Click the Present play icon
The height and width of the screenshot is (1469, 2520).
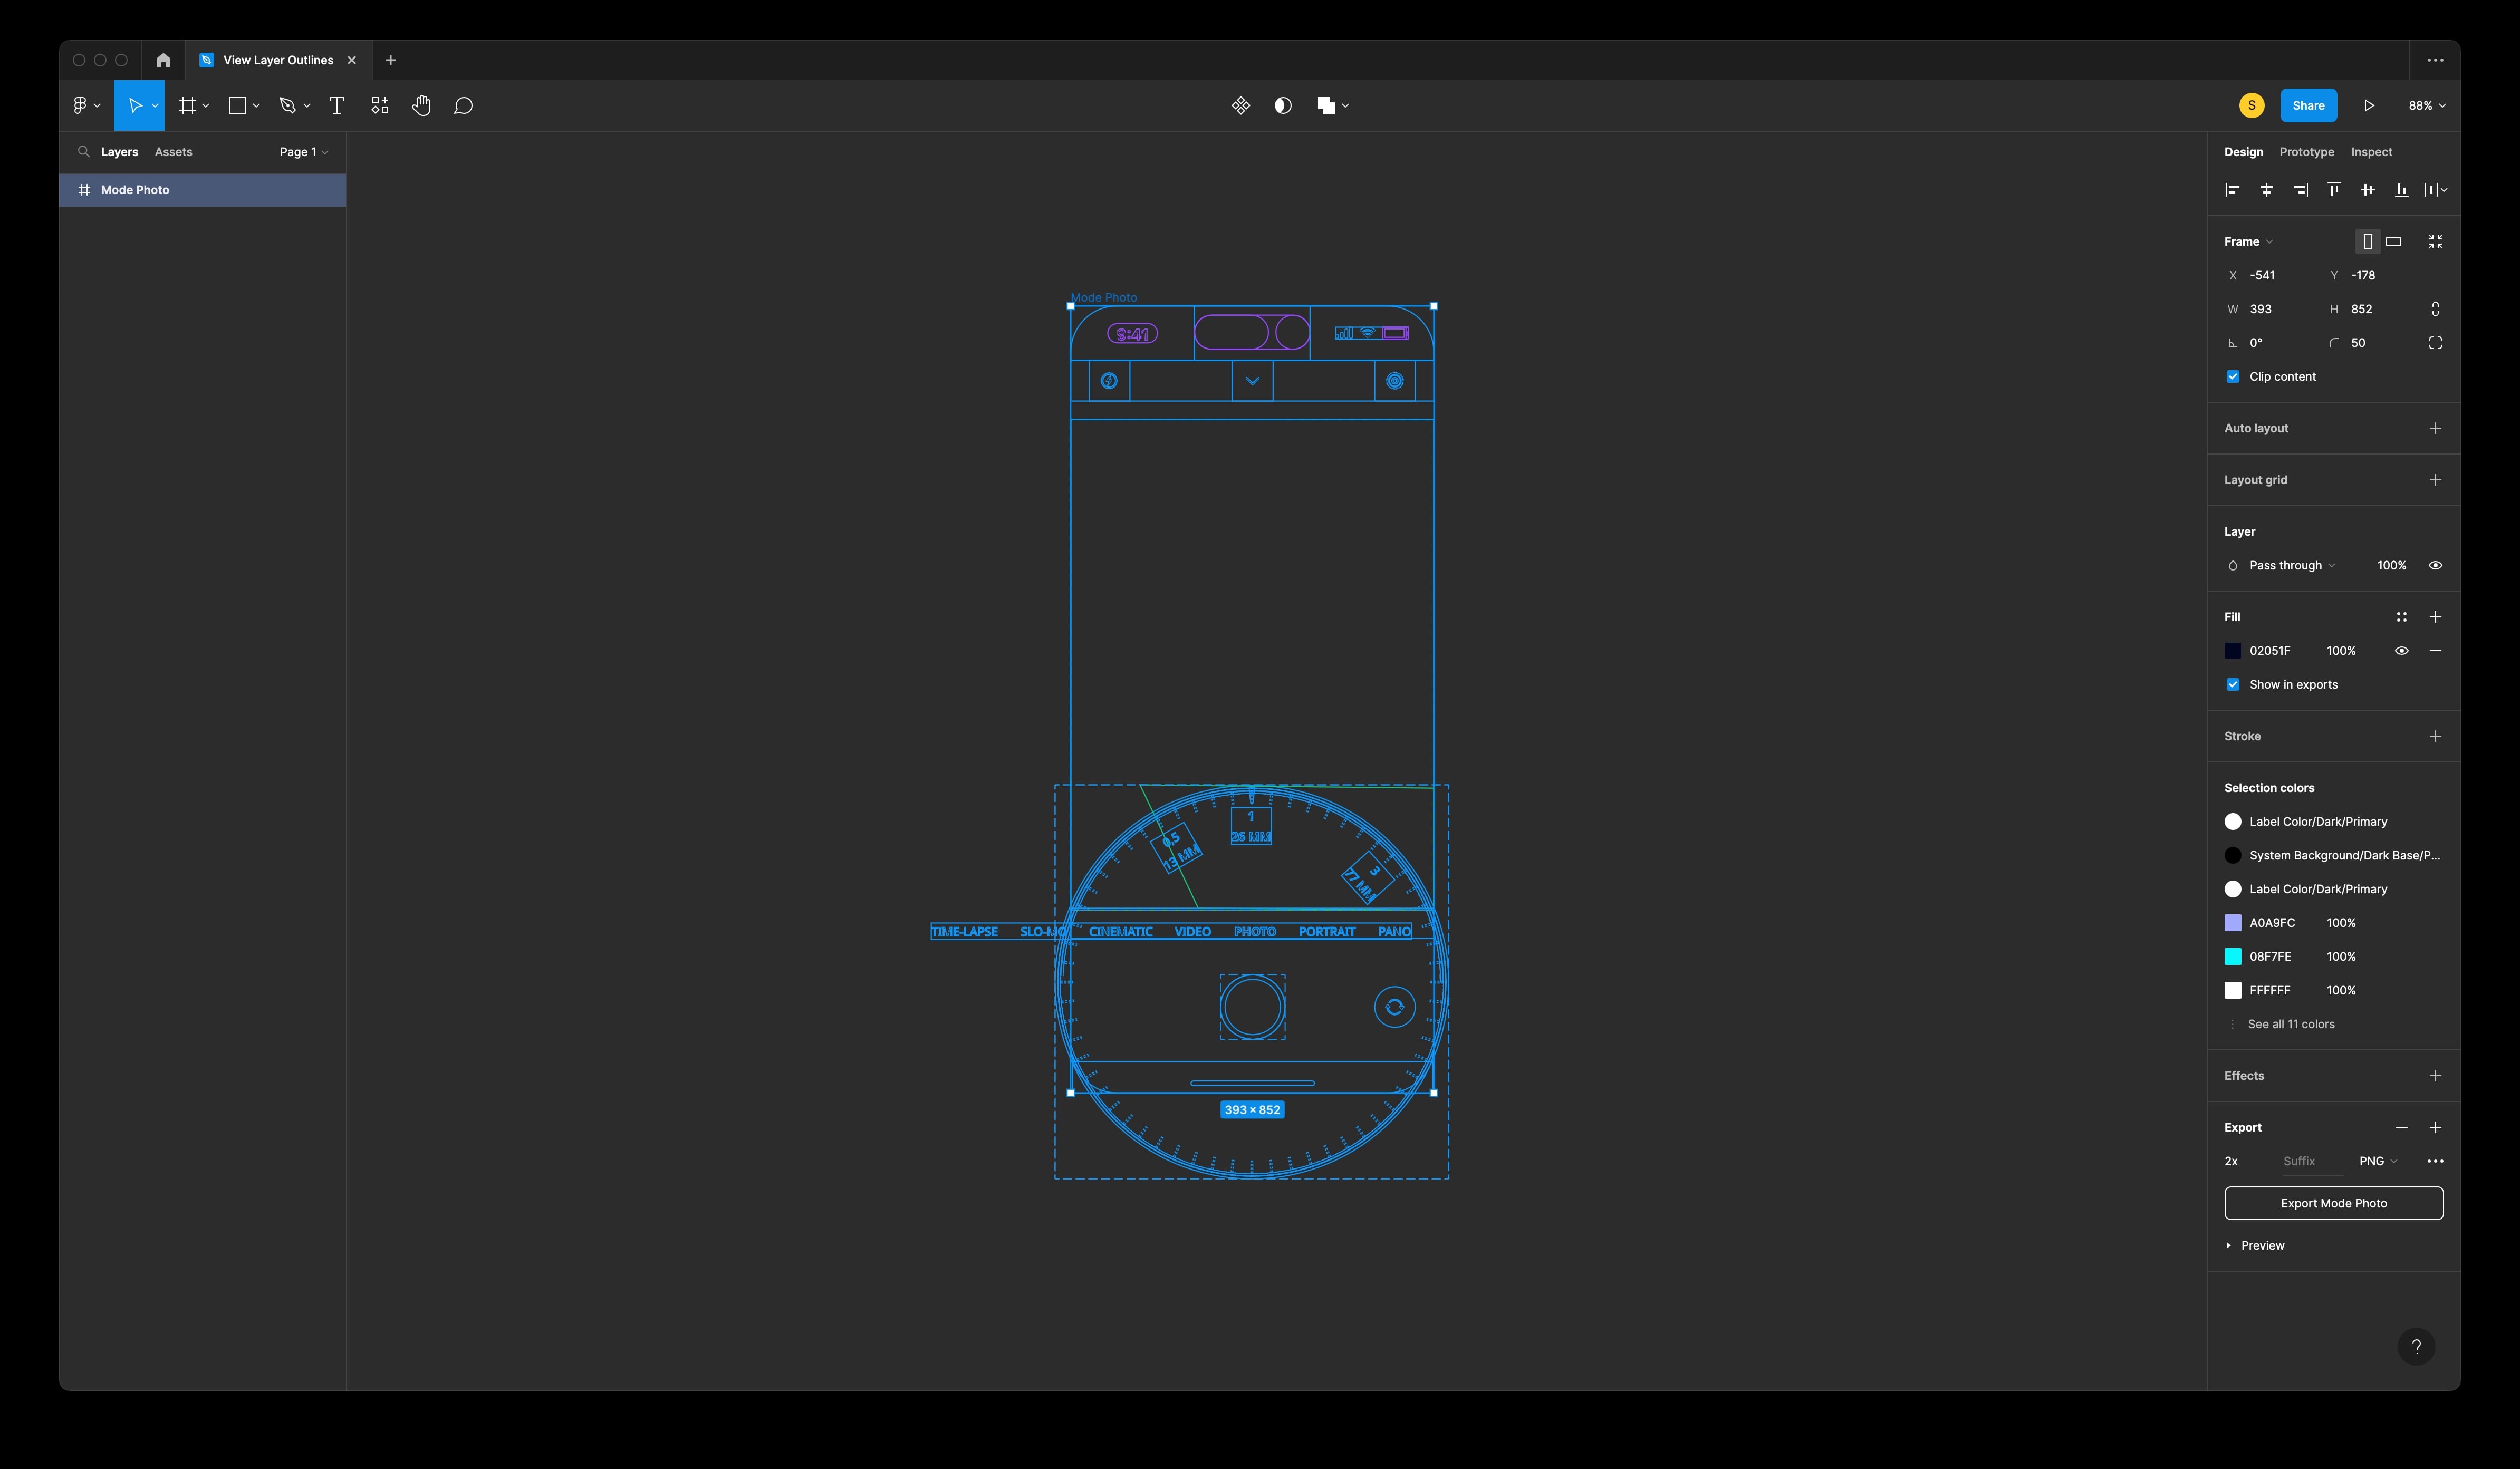click(x=2369, y=105)
